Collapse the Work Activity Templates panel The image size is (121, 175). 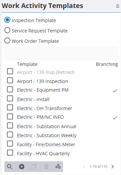[x=118, y=6]
